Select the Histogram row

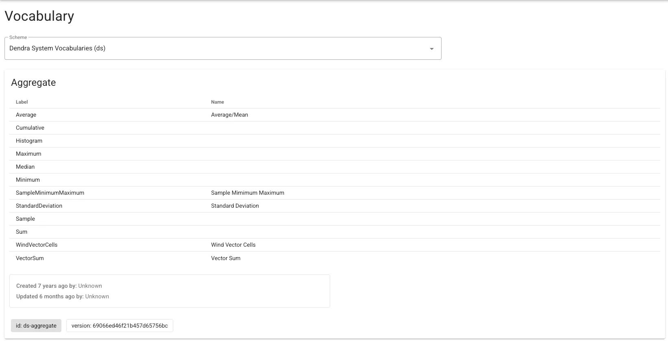point(335,141)
